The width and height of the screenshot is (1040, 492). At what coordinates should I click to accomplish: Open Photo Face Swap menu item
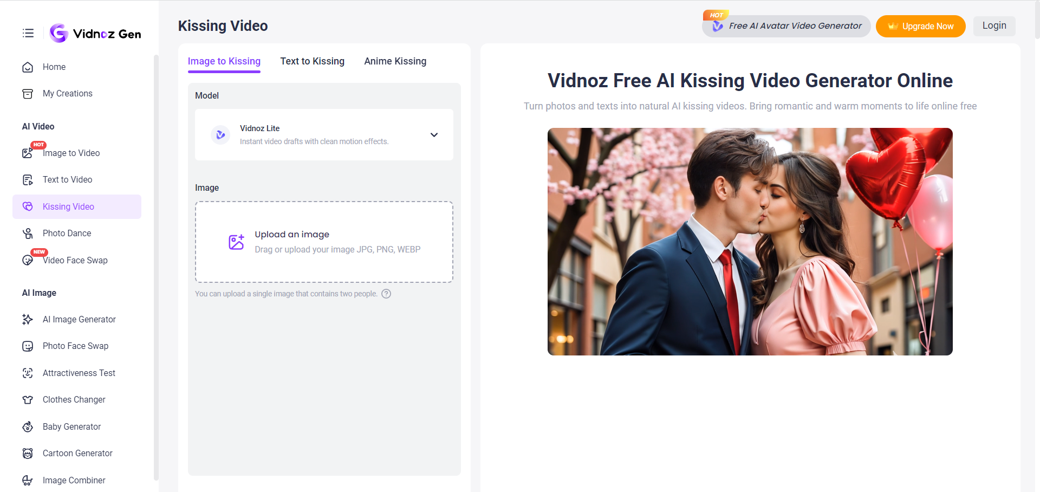coord(77,346)
